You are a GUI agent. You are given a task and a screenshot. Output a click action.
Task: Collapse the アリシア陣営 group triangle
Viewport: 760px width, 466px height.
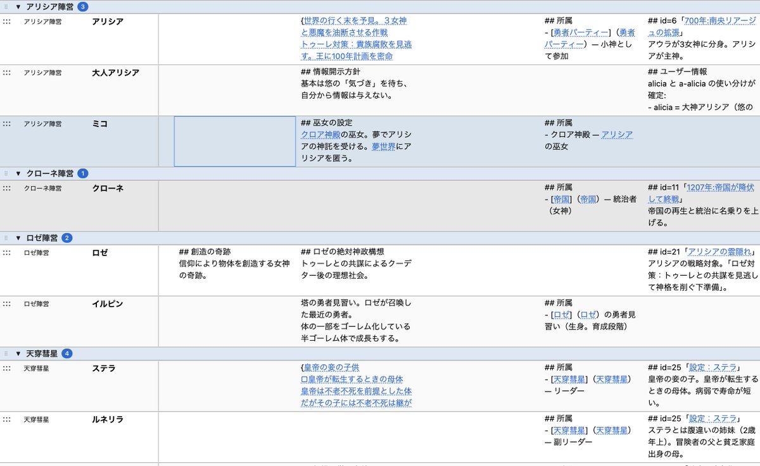[x=18, y=7]
